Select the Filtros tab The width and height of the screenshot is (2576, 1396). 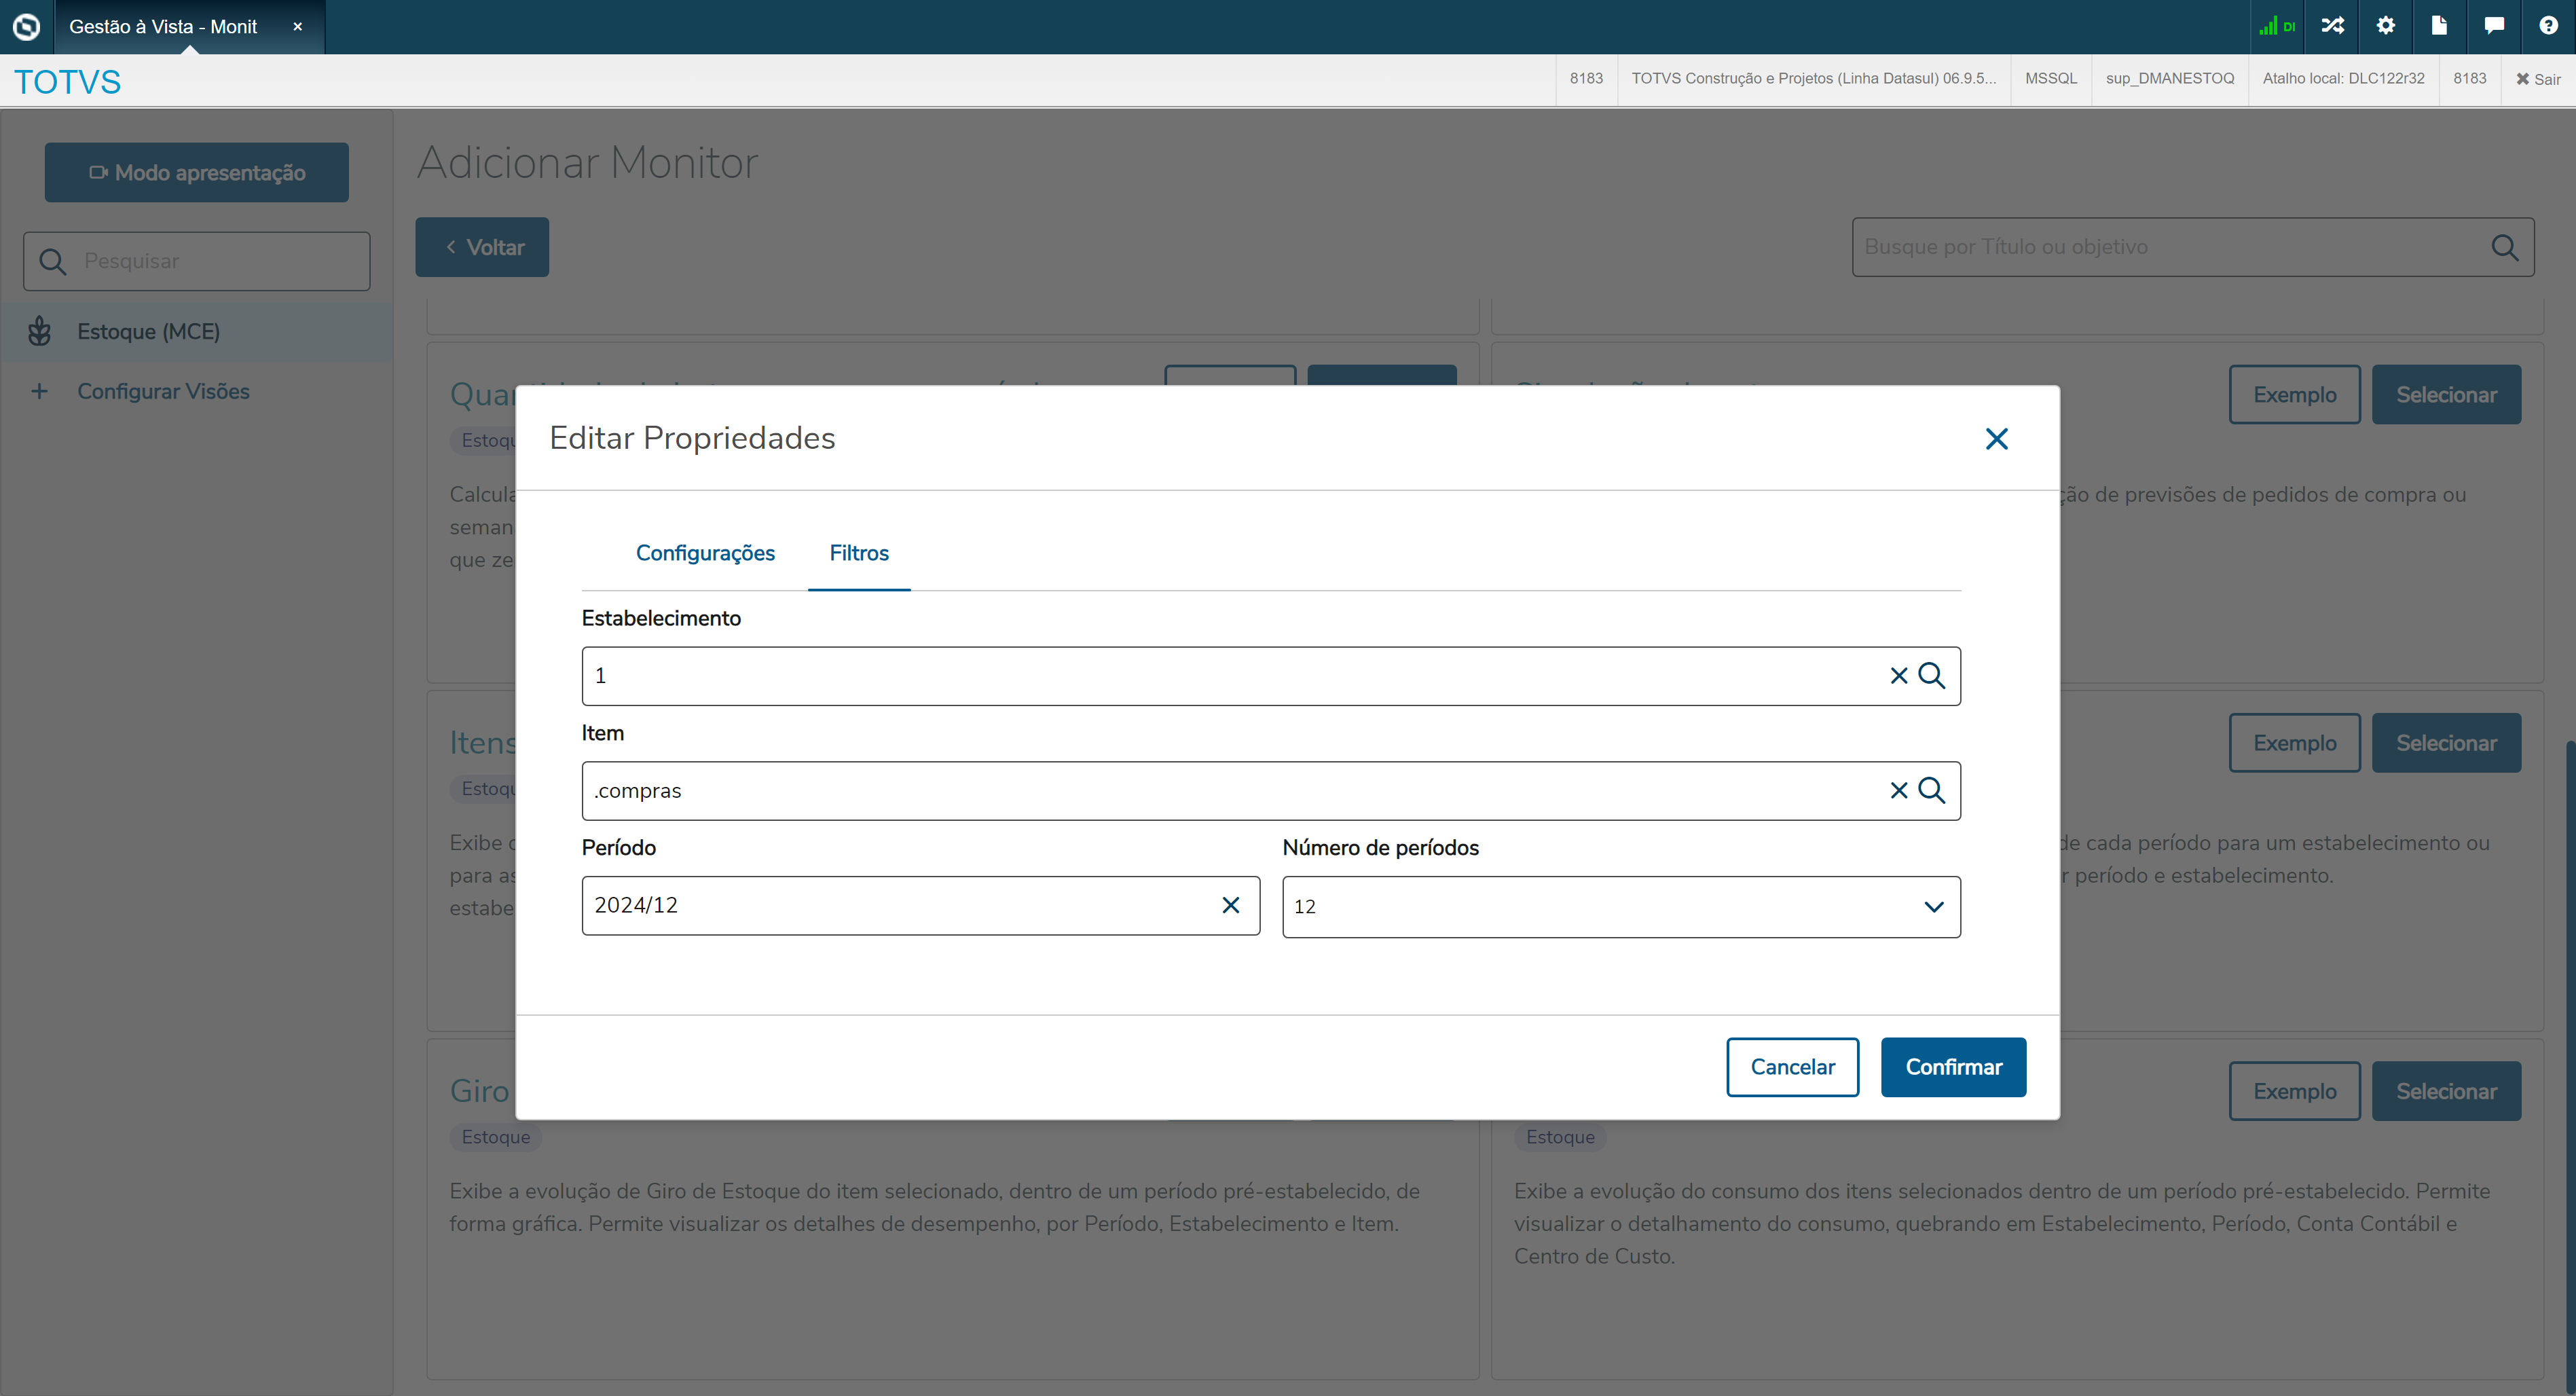(858, 553)
